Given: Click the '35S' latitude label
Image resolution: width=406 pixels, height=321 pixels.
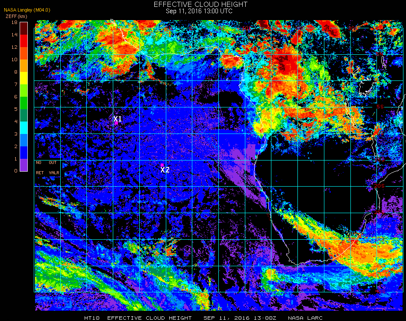Looking at the screenshot, I should [x=380, y=265].
